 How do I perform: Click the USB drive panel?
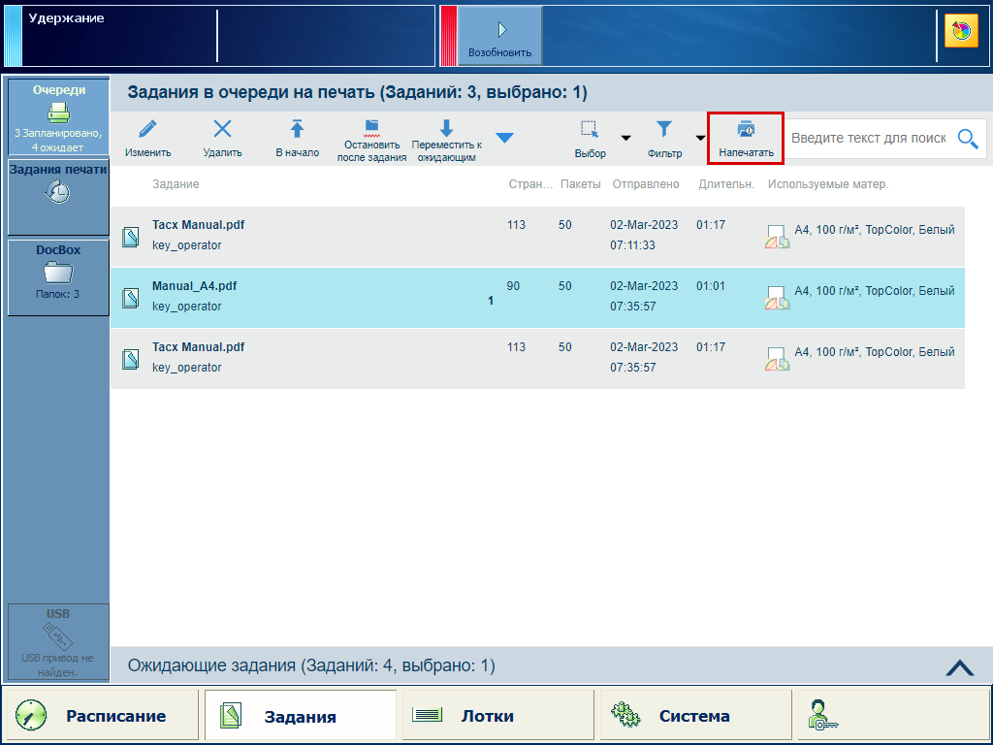click(58, 642)
